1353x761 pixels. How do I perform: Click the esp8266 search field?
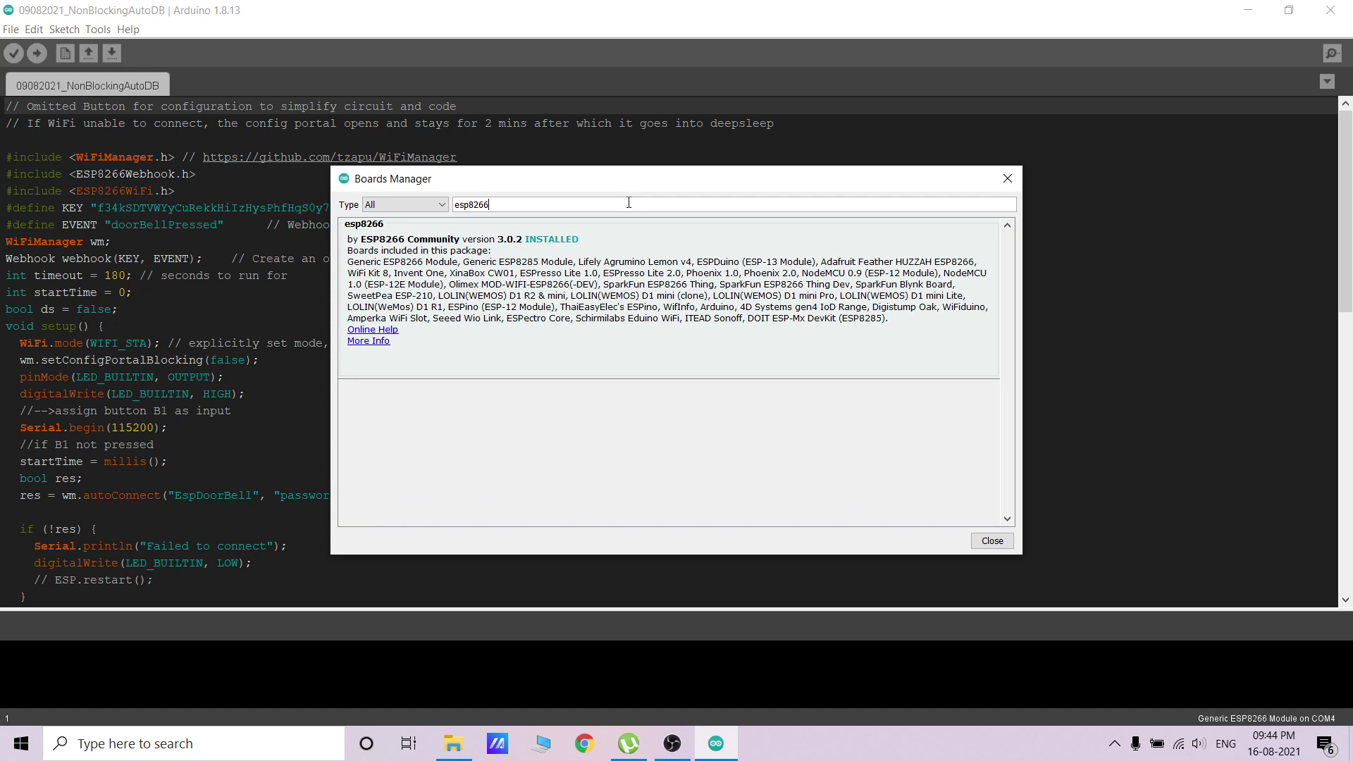[734, 205]
